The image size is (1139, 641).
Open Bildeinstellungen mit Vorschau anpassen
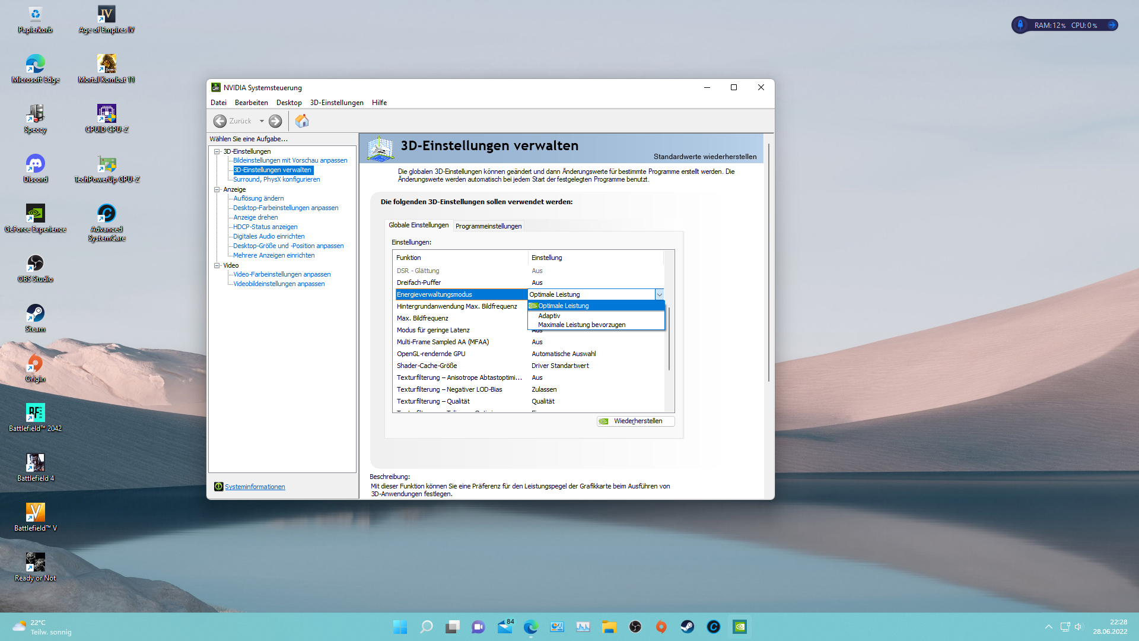290,160
